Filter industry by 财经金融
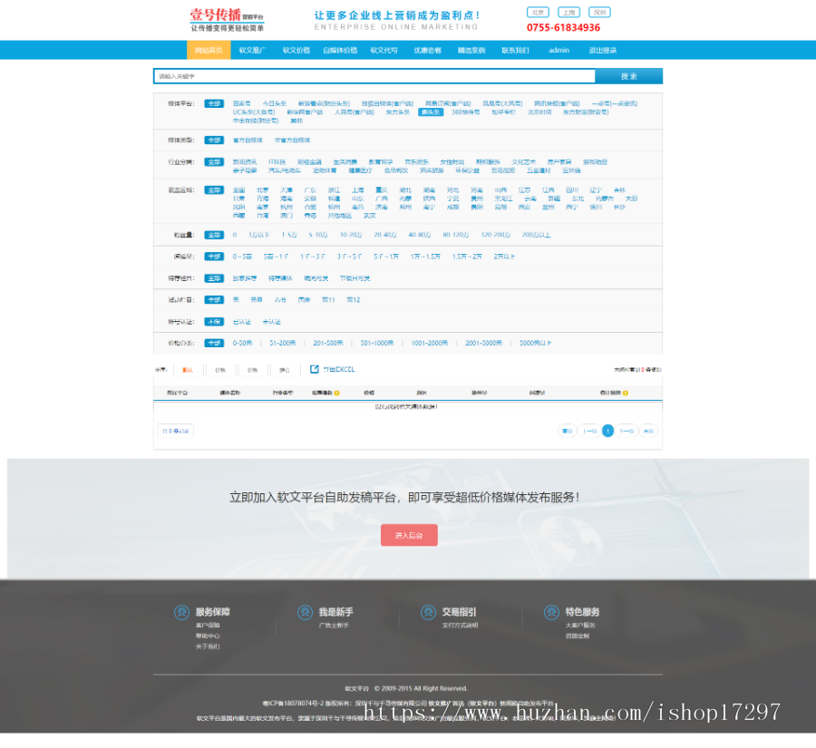The image size is (816, 748). [310, 162]
